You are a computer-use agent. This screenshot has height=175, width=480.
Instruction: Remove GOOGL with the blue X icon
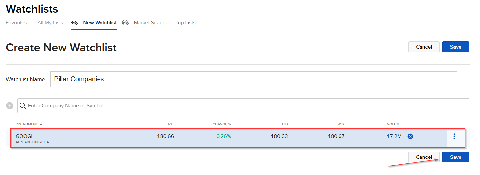(x=410, y=136)
